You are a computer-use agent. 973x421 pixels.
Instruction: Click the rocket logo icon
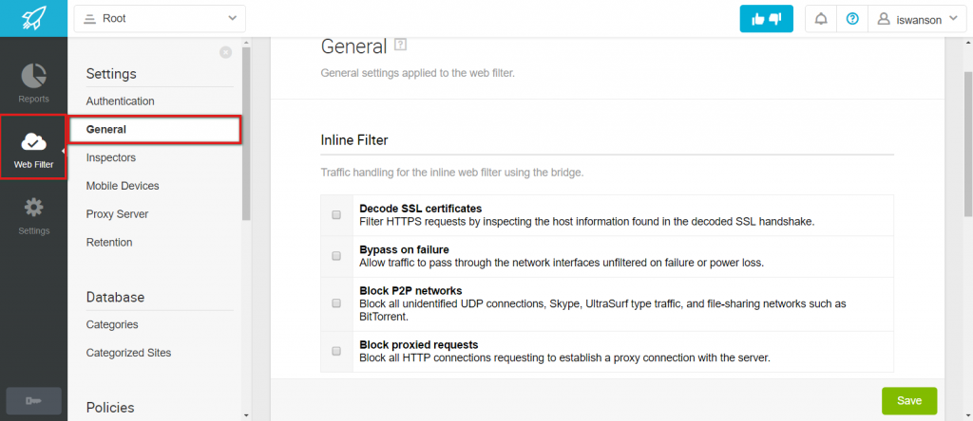tap(33, 18)
